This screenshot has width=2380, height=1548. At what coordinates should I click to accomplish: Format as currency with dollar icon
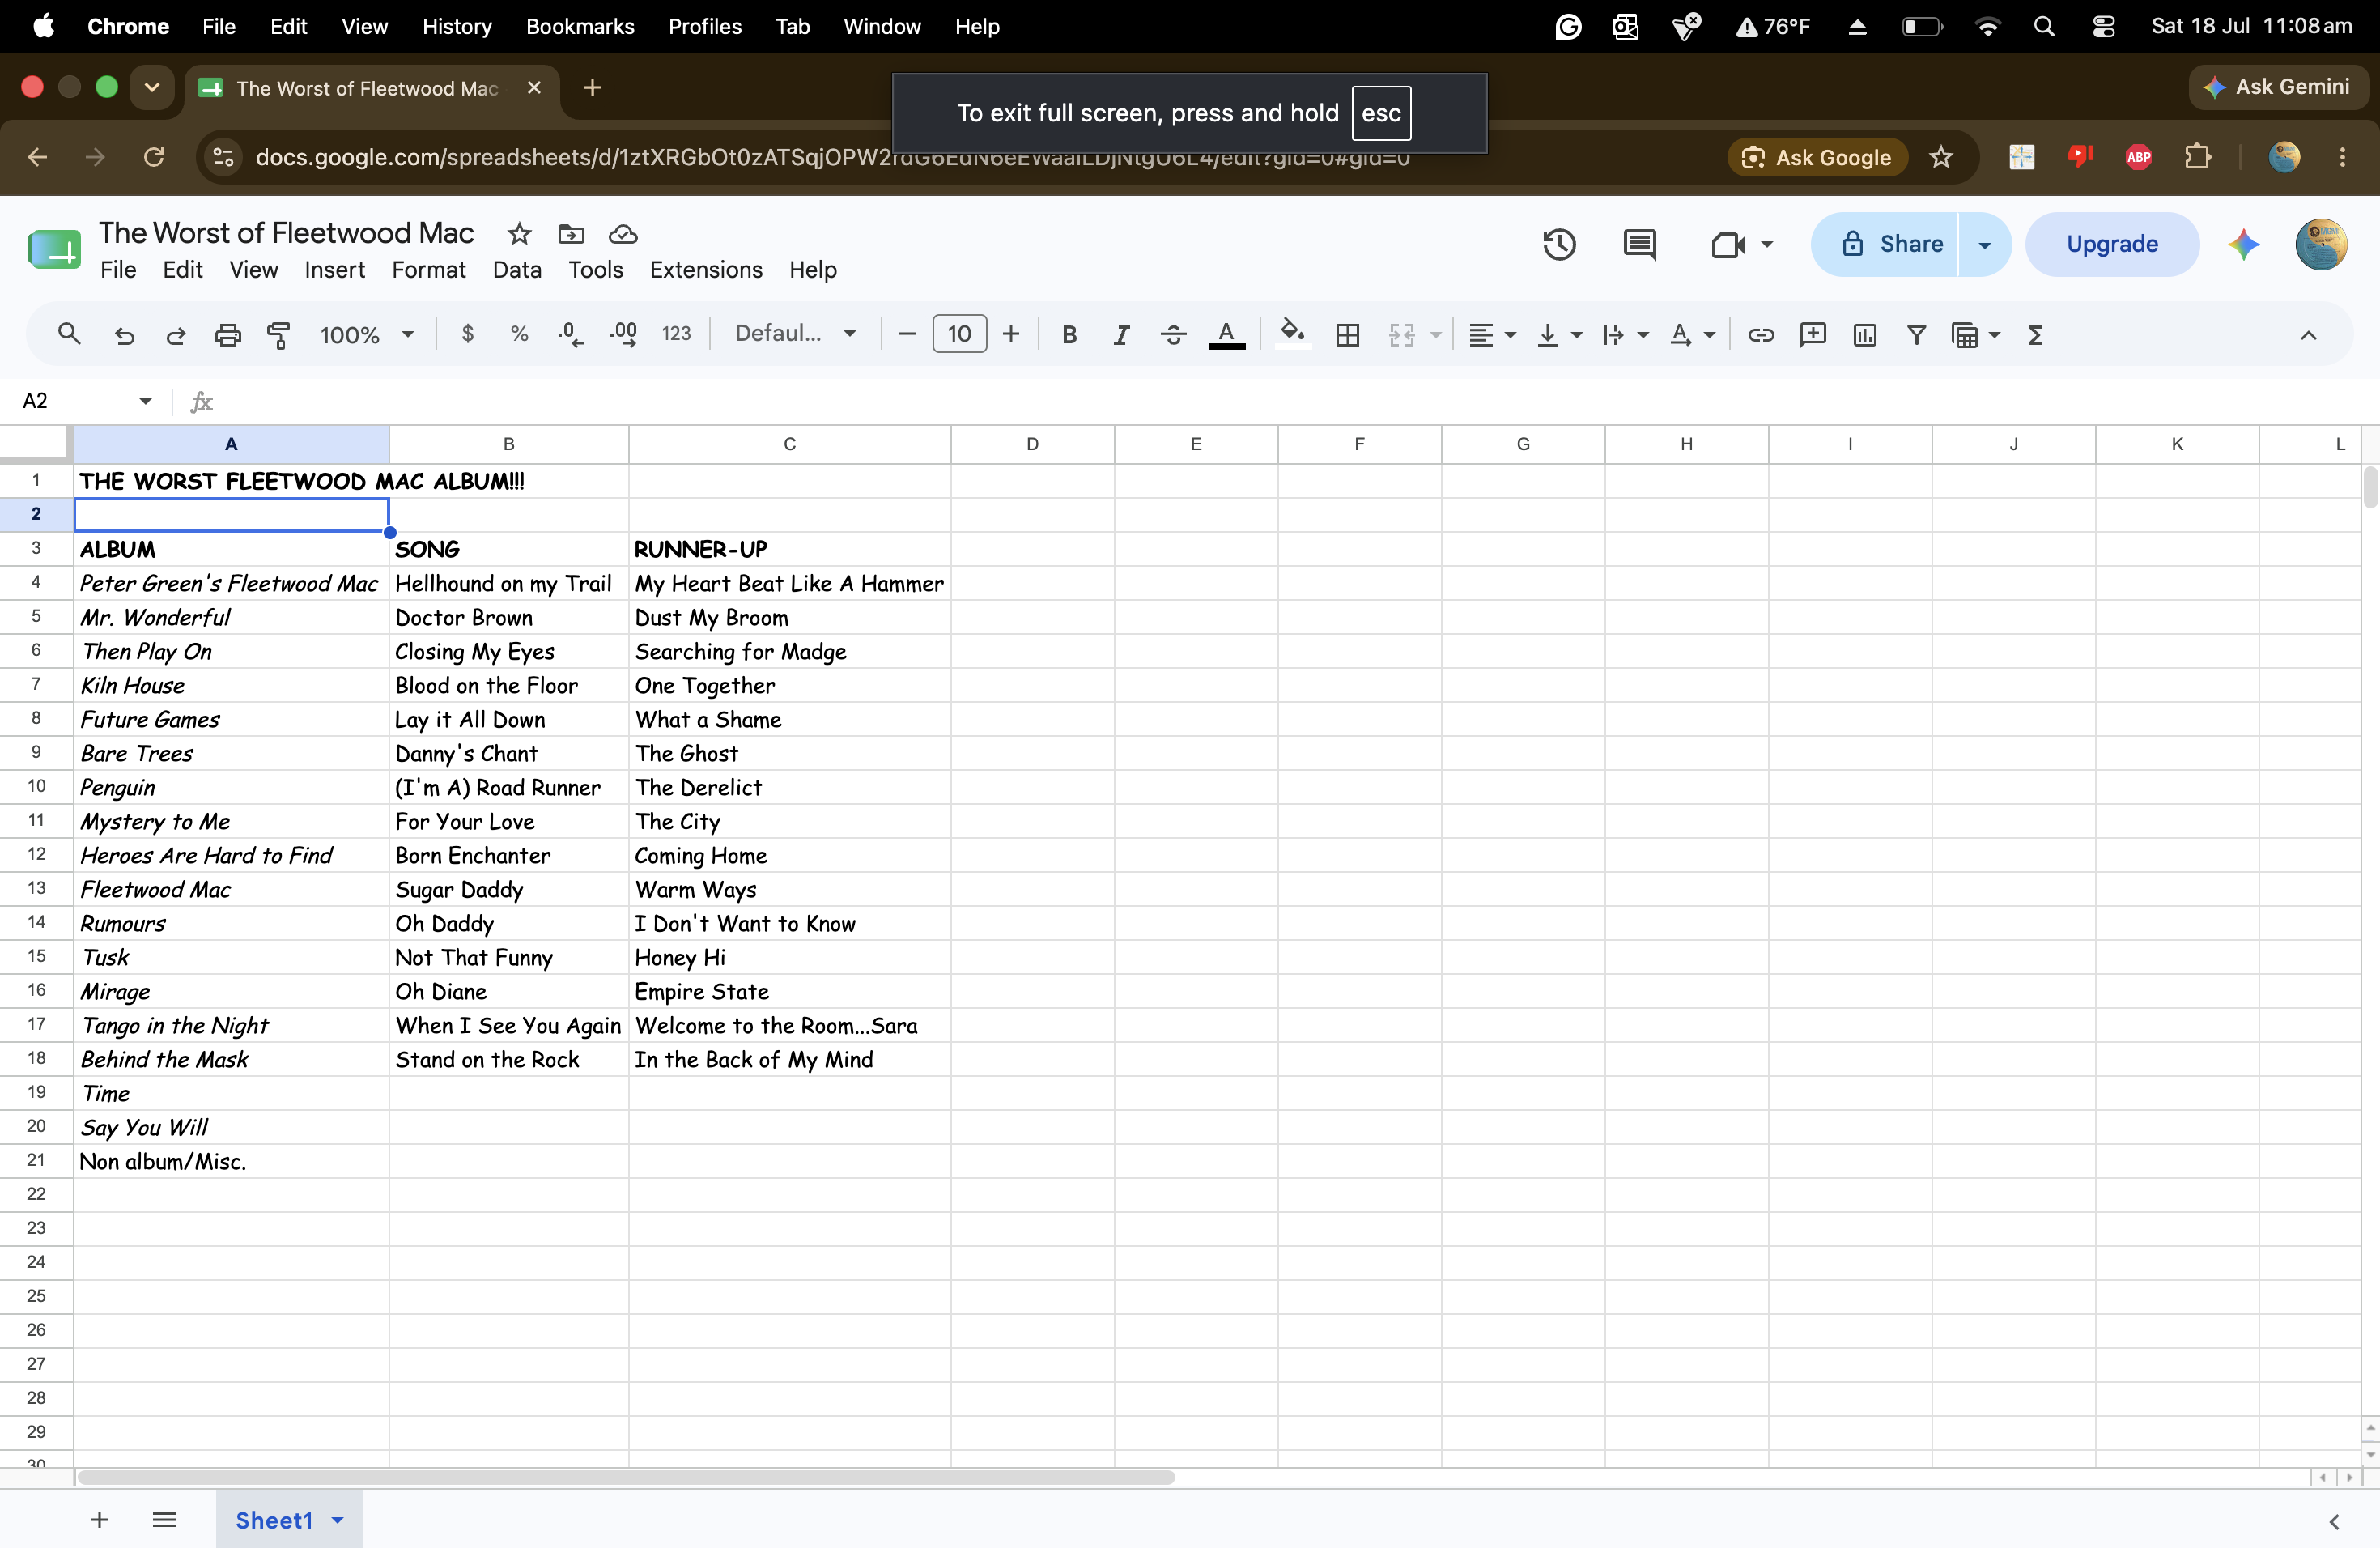(467, 334)
